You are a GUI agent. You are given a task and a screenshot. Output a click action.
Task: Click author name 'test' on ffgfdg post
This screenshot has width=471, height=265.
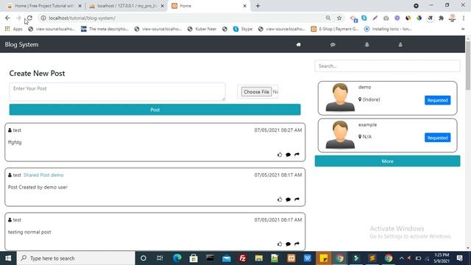pos(17,130)
